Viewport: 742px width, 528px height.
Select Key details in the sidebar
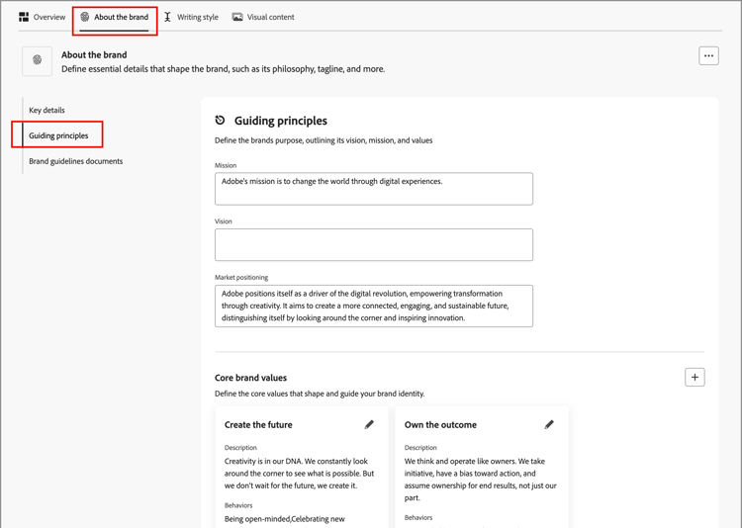coord(46,110)
